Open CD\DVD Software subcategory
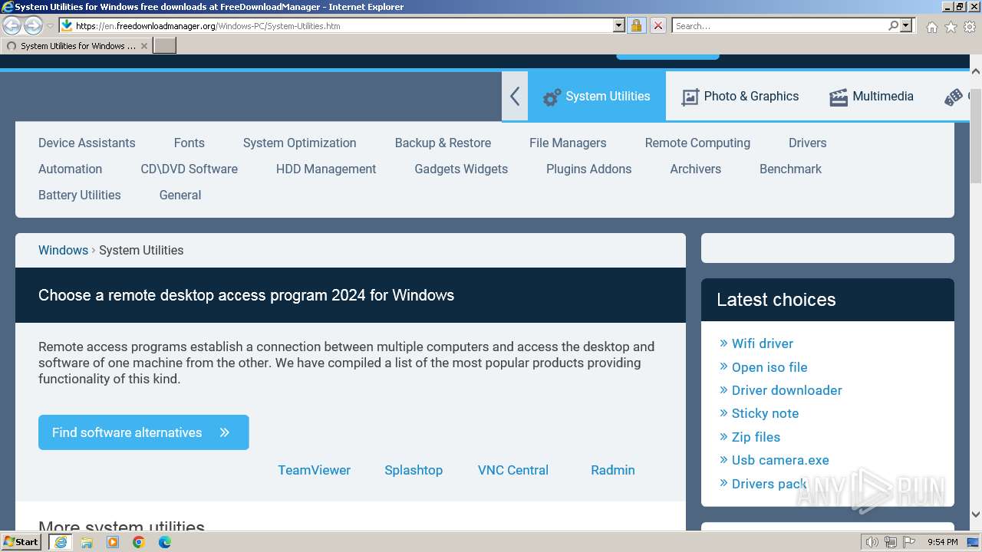The height and width of the screenshot is (552, 982). click(x=189, y=169)
